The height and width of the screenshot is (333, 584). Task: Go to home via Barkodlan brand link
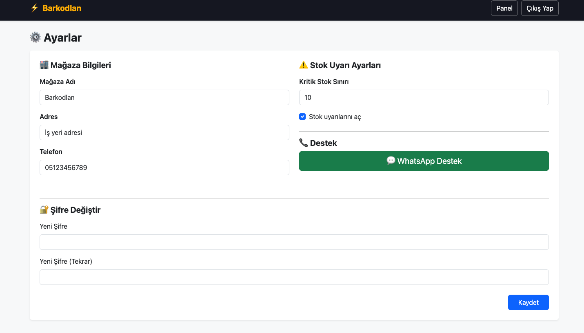point(62,8)
